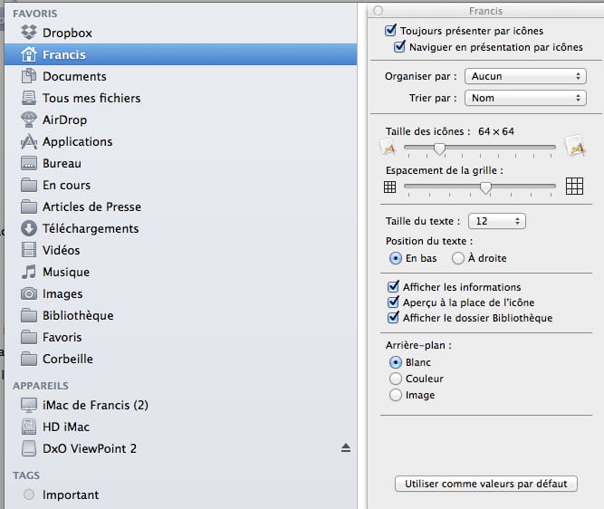The image size is (604, 509).
Task: Click the HD iMac label
Action: 66,427
